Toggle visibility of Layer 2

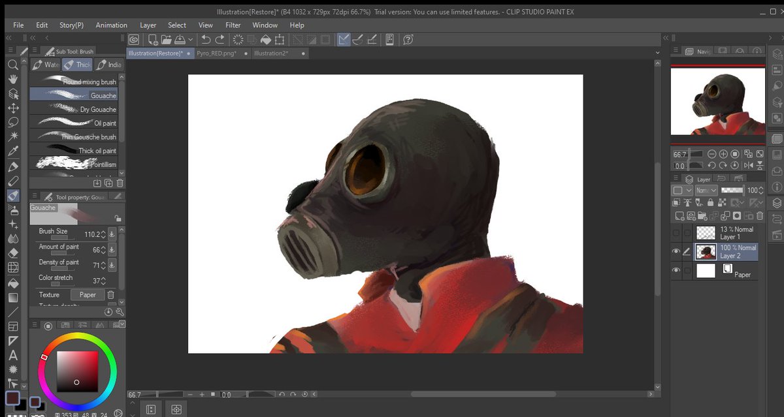[677, 251]
